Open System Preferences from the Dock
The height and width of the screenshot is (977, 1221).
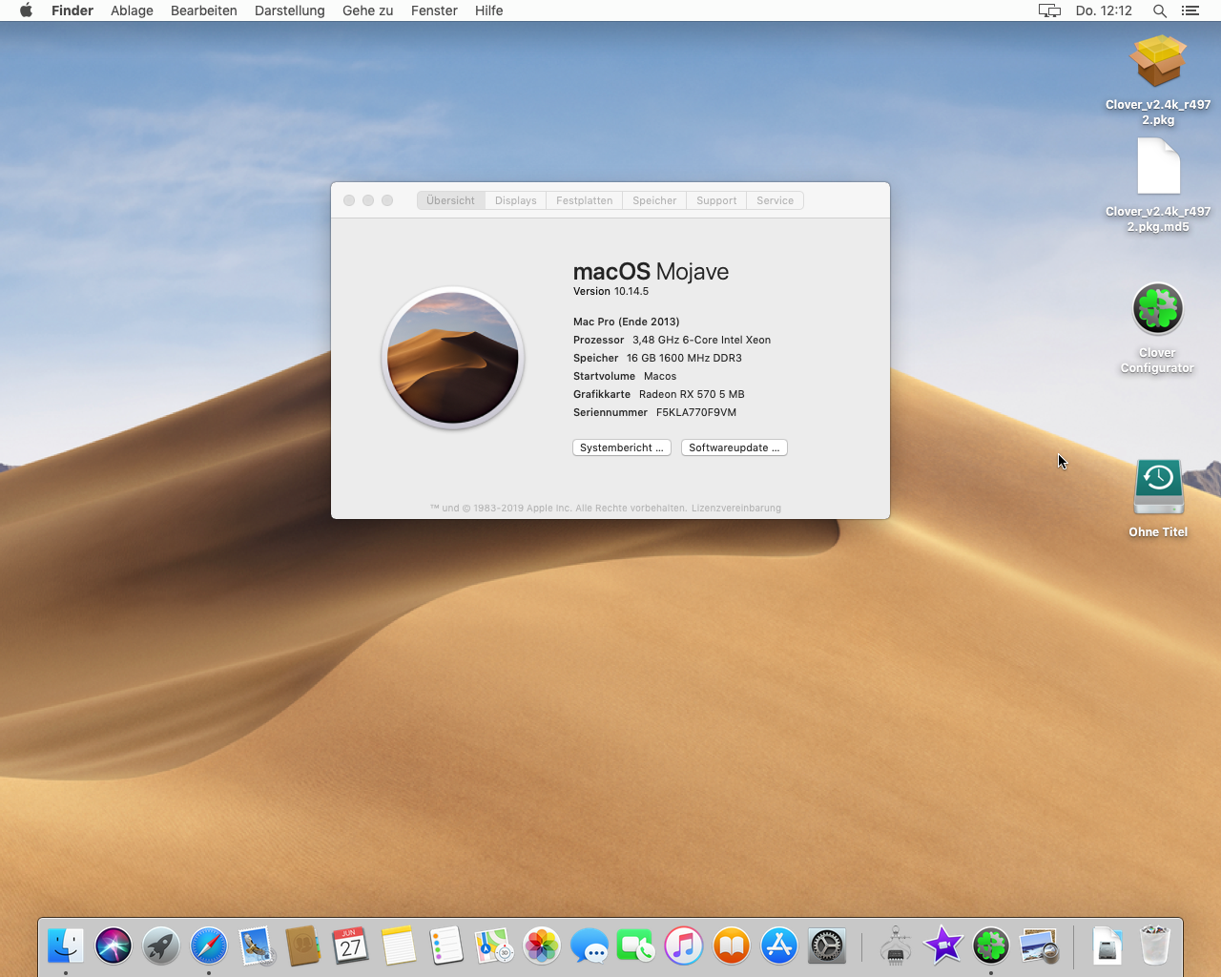(827, 946)
